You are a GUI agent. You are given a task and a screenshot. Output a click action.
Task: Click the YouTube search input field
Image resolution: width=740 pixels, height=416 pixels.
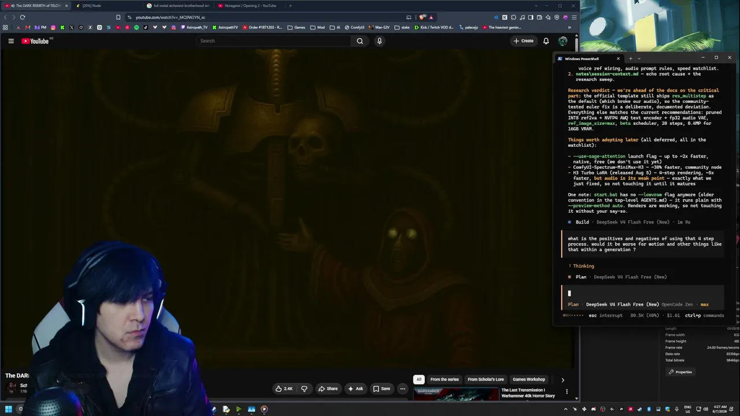[273, 41]
